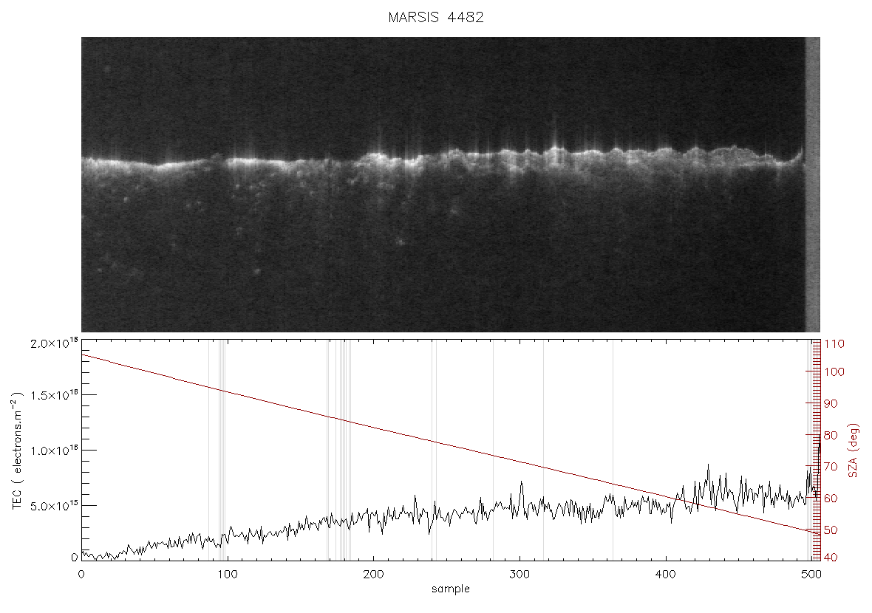
Task: Click the x-axis tick label '500'
Action: 812,574
